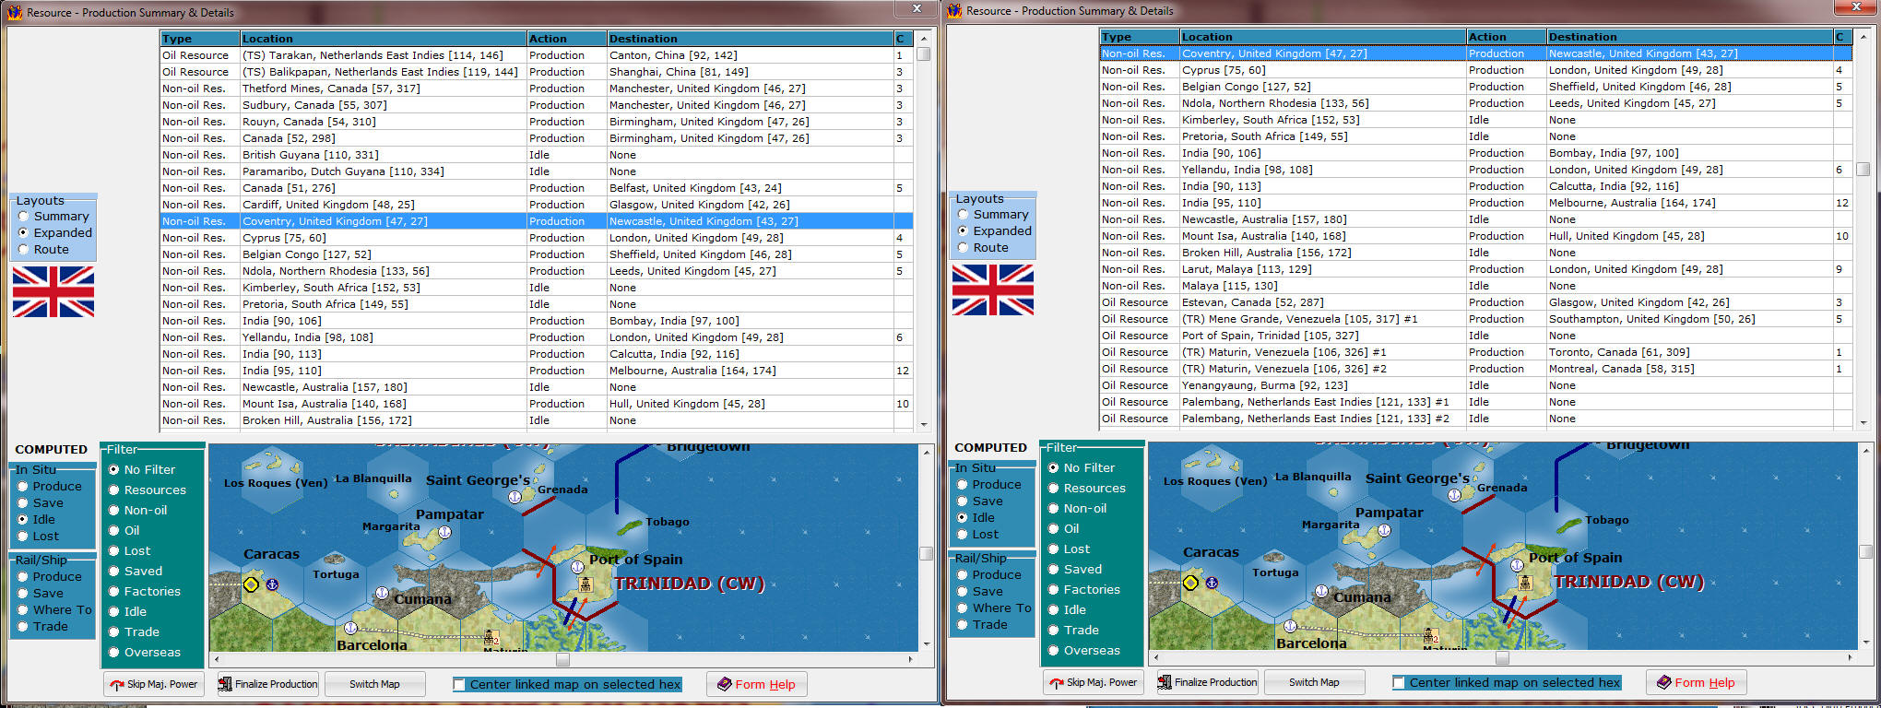This screenshot has height=708, width=1881.
Task: Click left arrow of right map horizontal scrollbar
Action: (x=1156, y=657)
